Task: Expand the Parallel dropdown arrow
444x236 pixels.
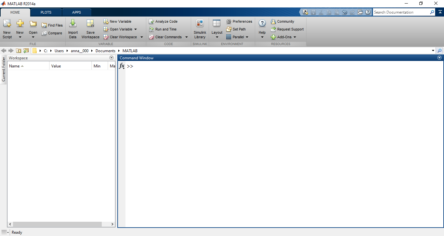Action: click(x=247, y=37)
